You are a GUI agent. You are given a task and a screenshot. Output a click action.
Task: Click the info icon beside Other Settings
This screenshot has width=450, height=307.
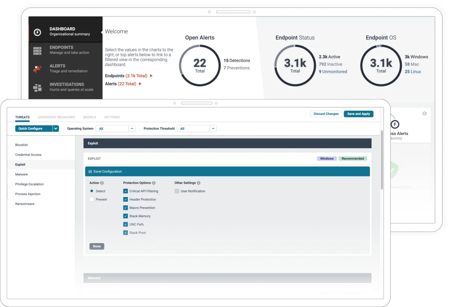199,183
